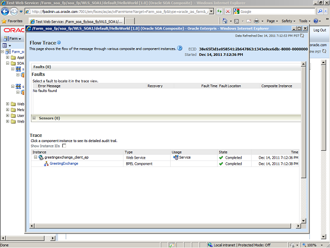Click the Favorites star icon

pos(5,21)
